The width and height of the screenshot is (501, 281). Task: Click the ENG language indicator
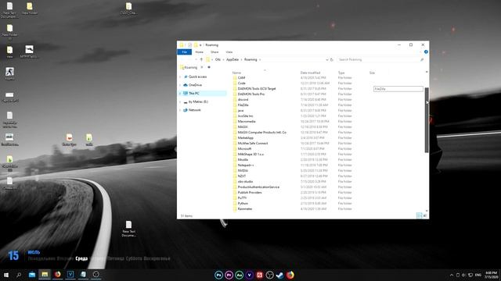coord(478,275)
